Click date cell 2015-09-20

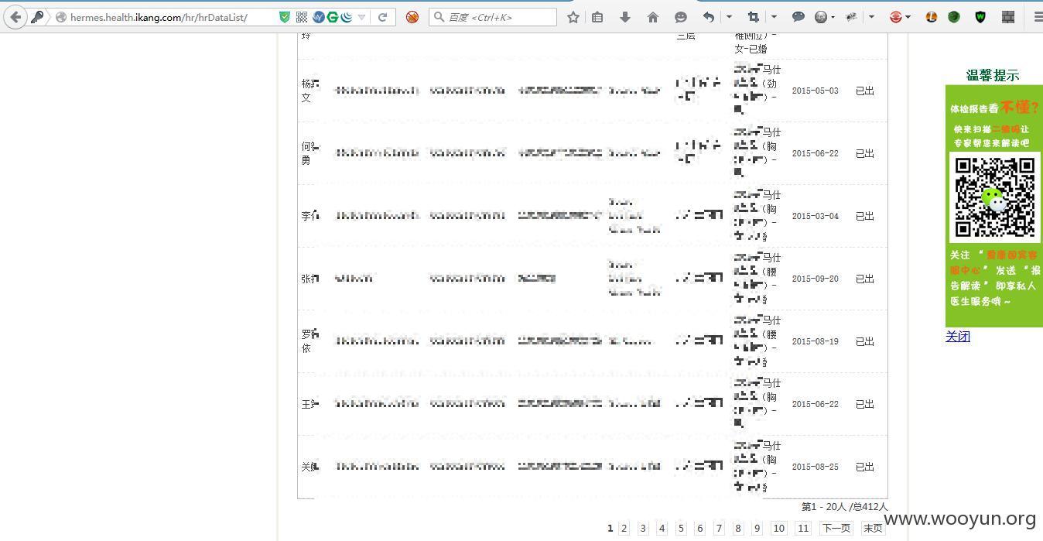(x=815, y=279)
